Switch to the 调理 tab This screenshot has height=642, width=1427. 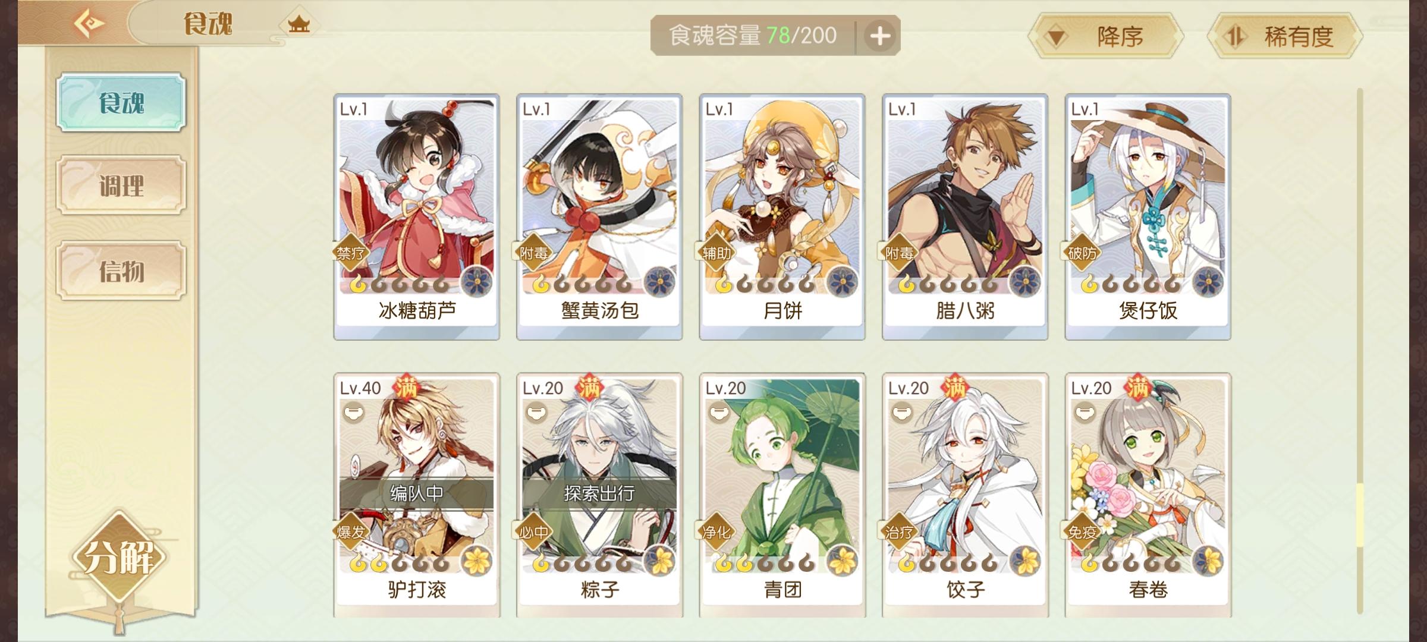point(121,185)
